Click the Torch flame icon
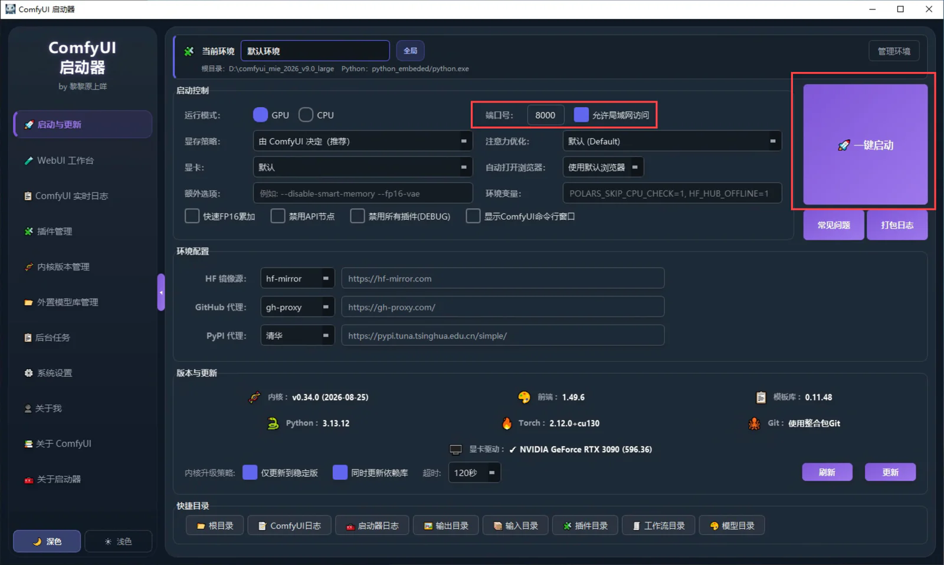Screen dimensions: 944x565 507,423
